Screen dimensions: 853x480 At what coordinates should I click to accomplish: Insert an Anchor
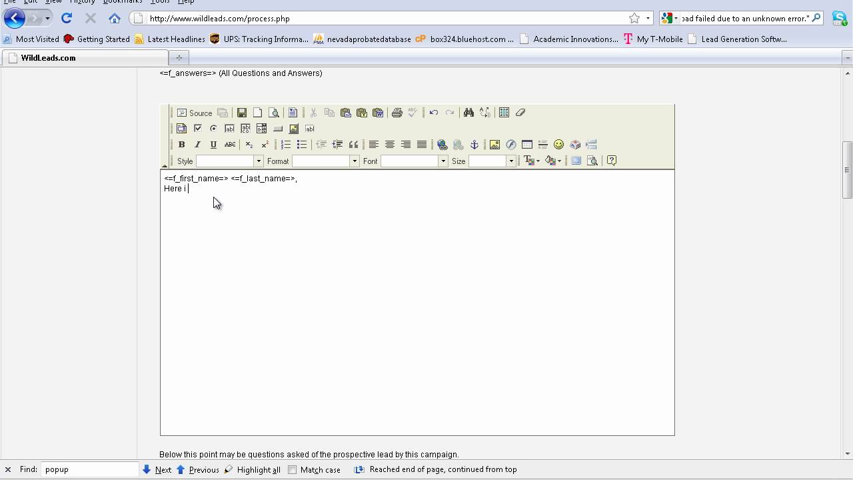(474, 145)
